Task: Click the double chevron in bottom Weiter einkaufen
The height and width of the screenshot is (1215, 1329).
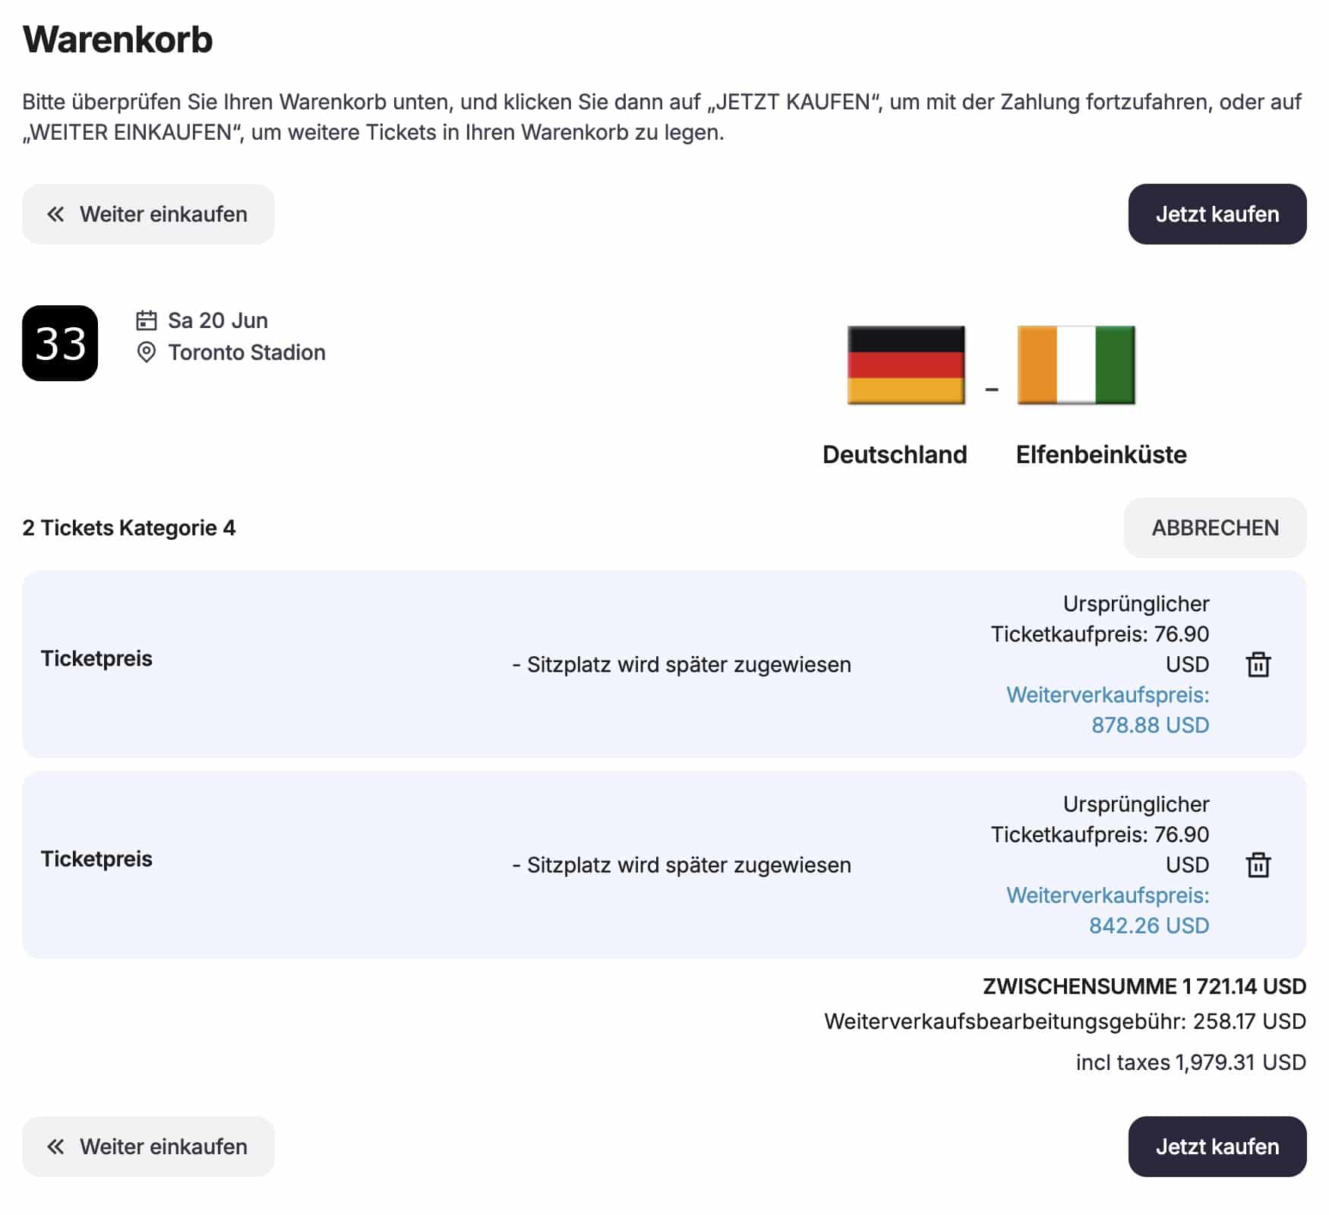Action: (x=55, y=1147)
